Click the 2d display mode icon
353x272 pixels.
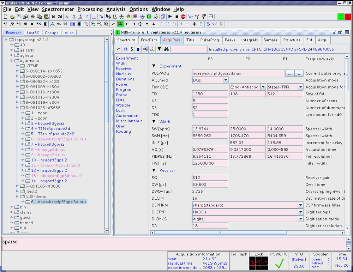(x=60, y=17)
